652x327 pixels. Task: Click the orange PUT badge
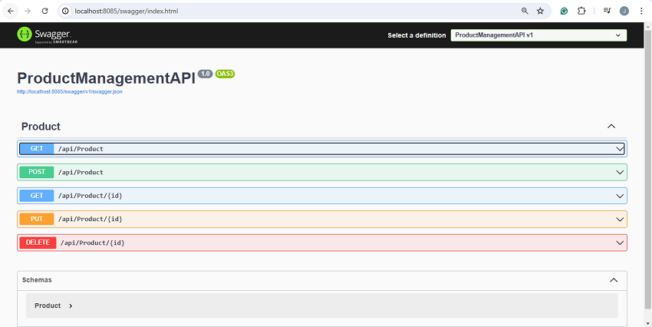pos(37,219)
